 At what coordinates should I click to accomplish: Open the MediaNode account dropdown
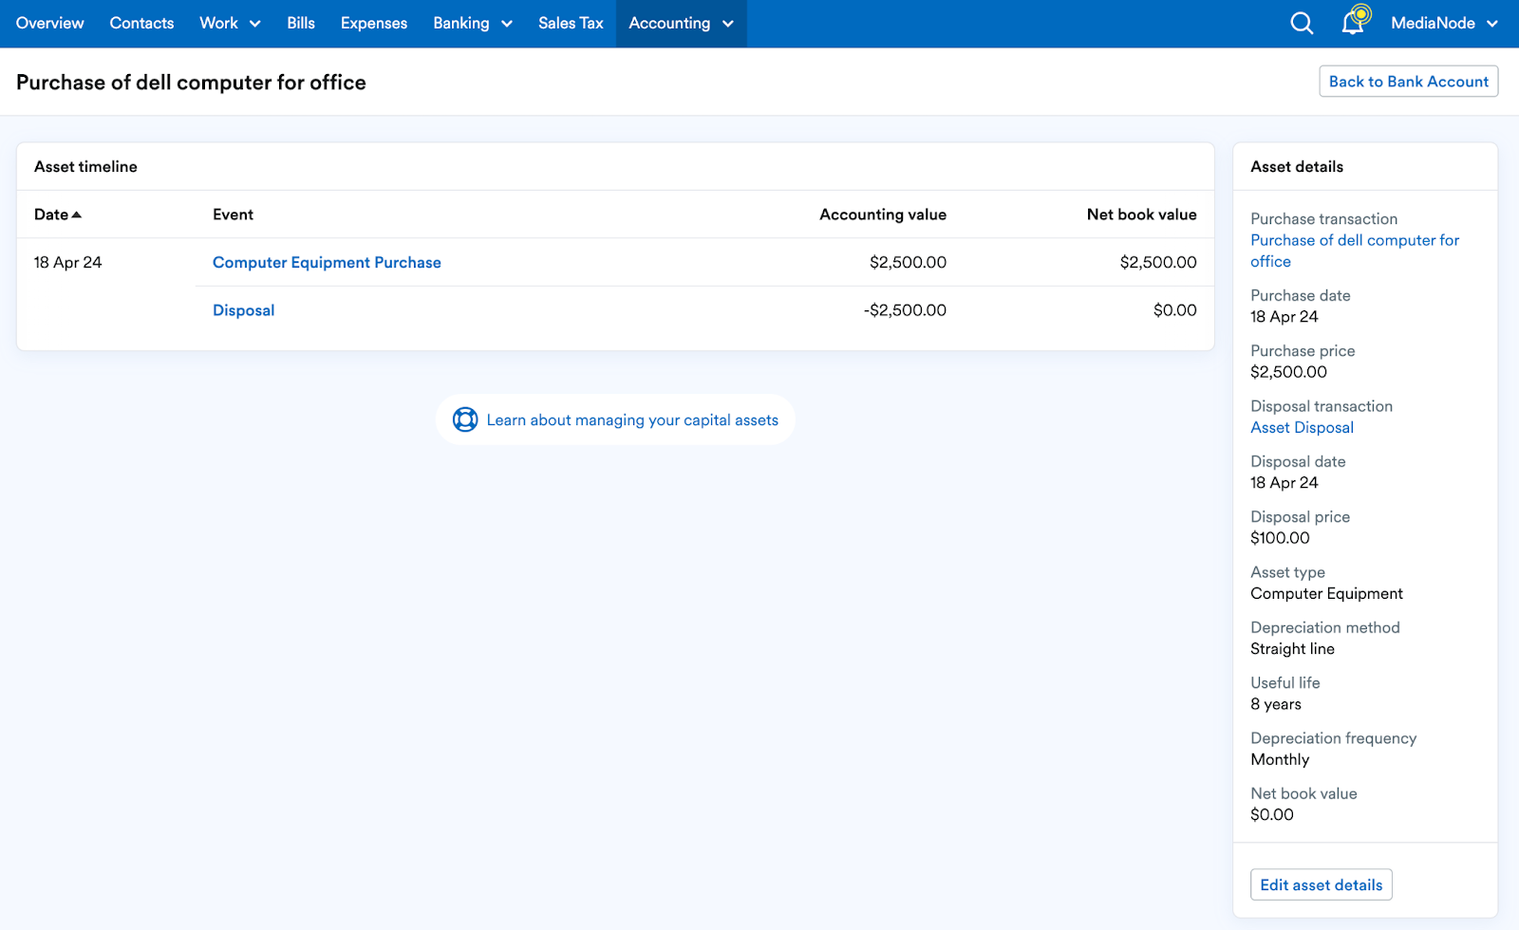[1443, 23]
